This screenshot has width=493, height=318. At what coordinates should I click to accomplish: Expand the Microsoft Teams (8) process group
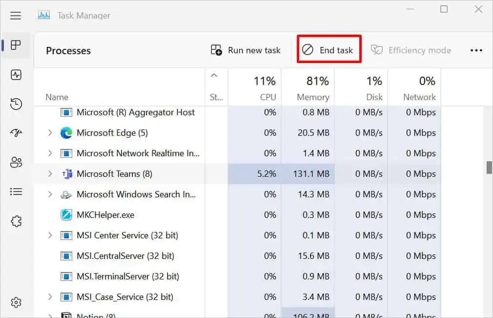(x=50, y=173)
